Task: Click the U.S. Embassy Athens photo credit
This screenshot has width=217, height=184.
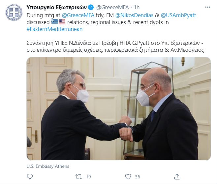Action: [x=48, y=166]
